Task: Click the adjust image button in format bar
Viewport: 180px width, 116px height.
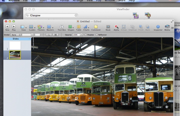Action: point(49,35)
